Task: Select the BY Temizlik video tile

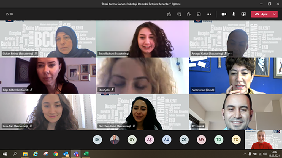Action: [x=235, y=112]
